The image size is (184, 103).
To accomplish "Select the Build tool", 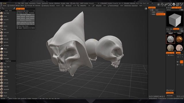I will tap(4, 36).
